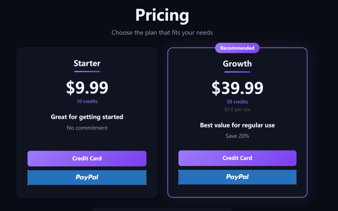The height and width of the screenshot is (211, 338).
Task: Choose PayPal for the Starter plan
Action: 87,178
